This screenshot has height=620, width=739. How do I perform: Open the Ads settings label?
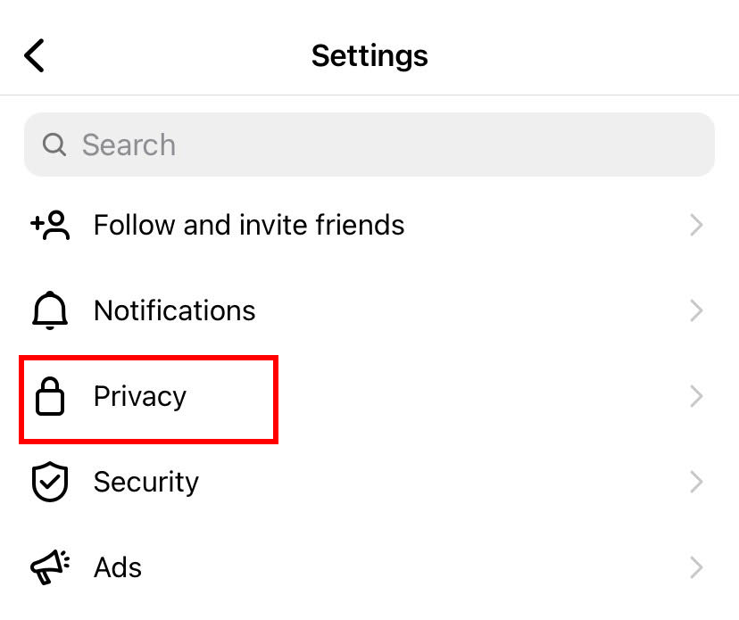coord(118,567)
